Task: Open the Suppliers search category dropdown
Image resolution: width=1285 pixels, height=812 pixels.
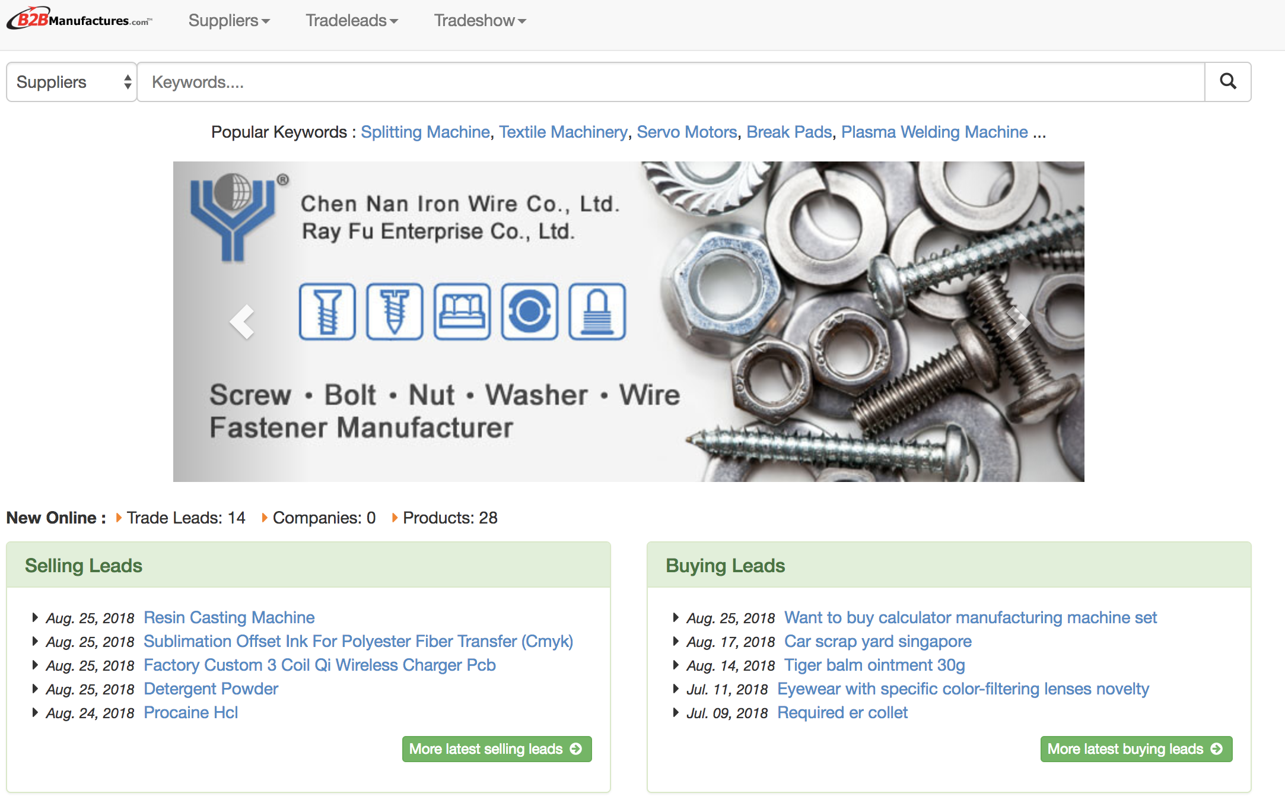Action: click(x=72, y=82)
